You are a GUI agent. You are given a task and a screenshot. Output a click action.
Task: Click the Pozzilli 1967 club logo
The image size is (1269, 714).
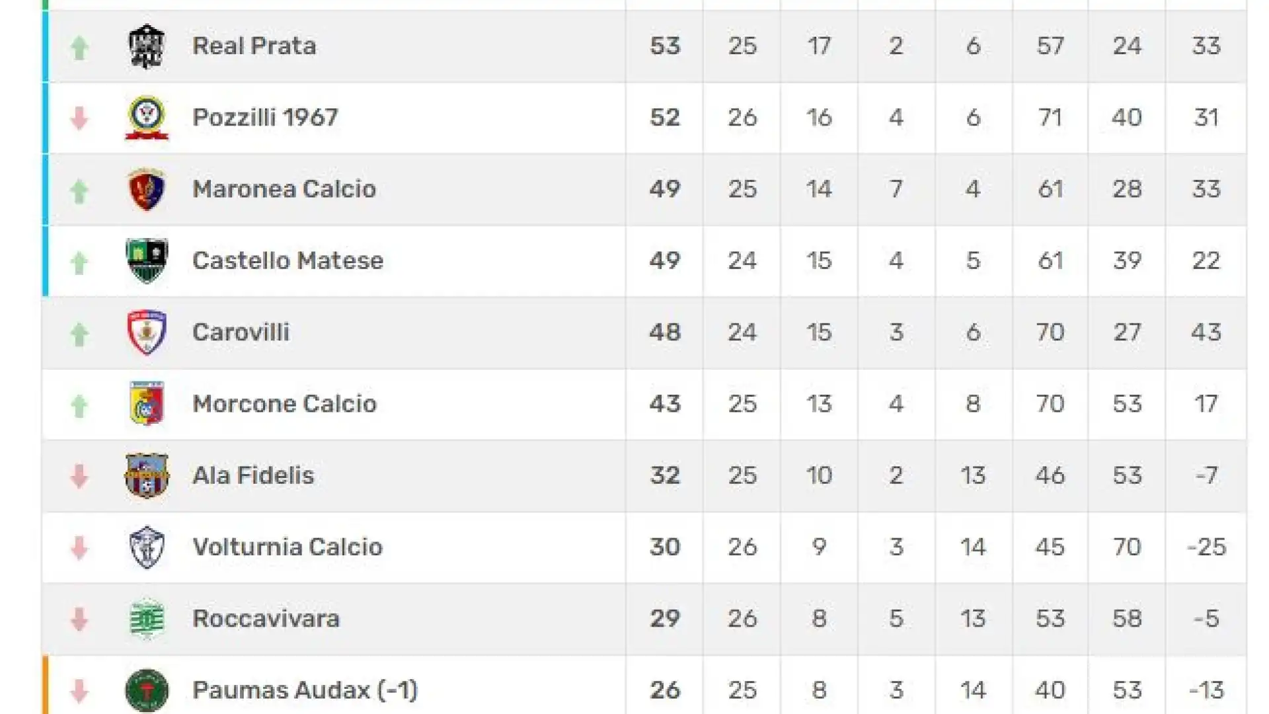click(x=147, y=118)
